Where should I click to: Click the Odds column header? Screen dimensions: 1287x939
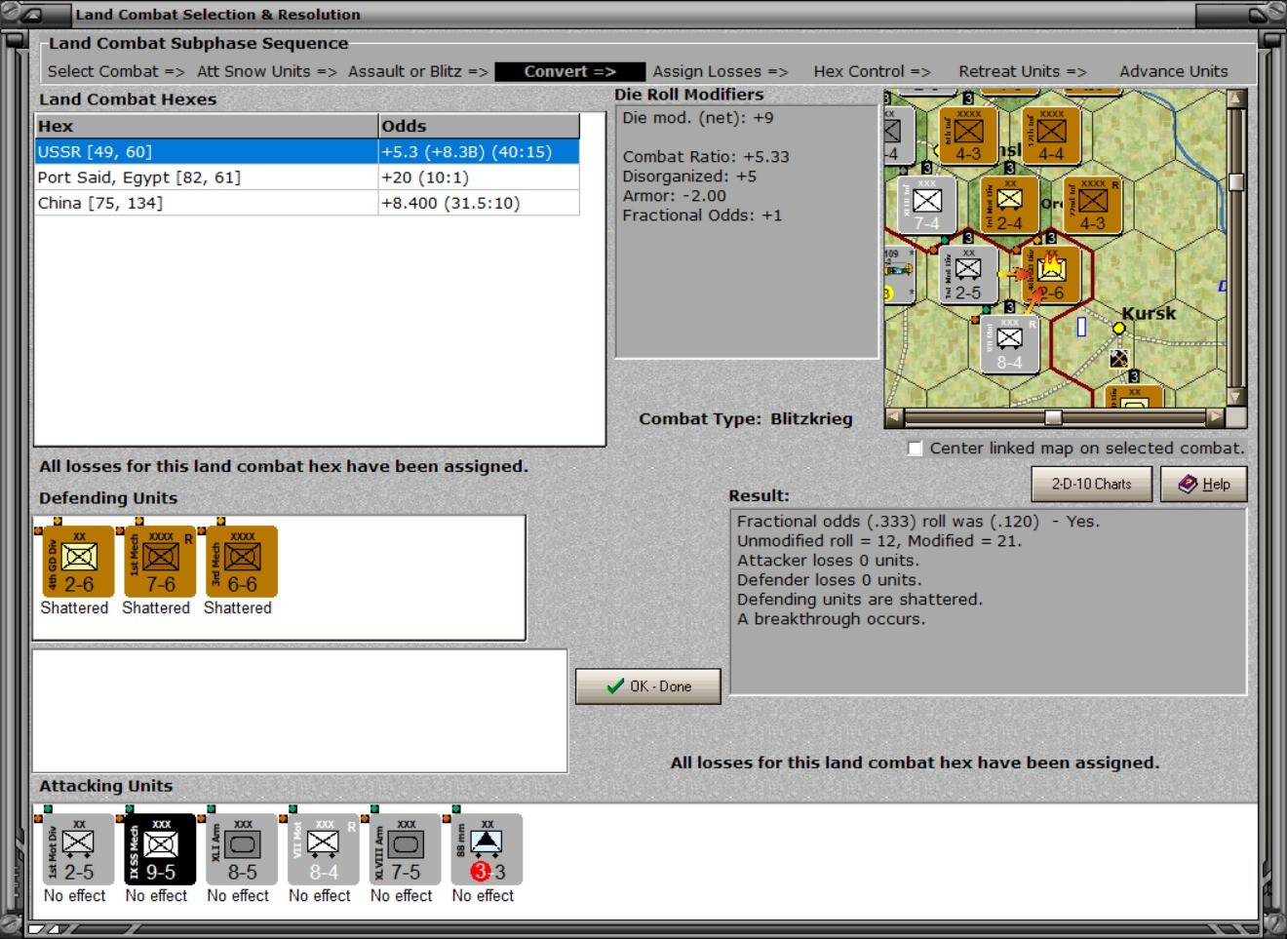tap(479, 126)
